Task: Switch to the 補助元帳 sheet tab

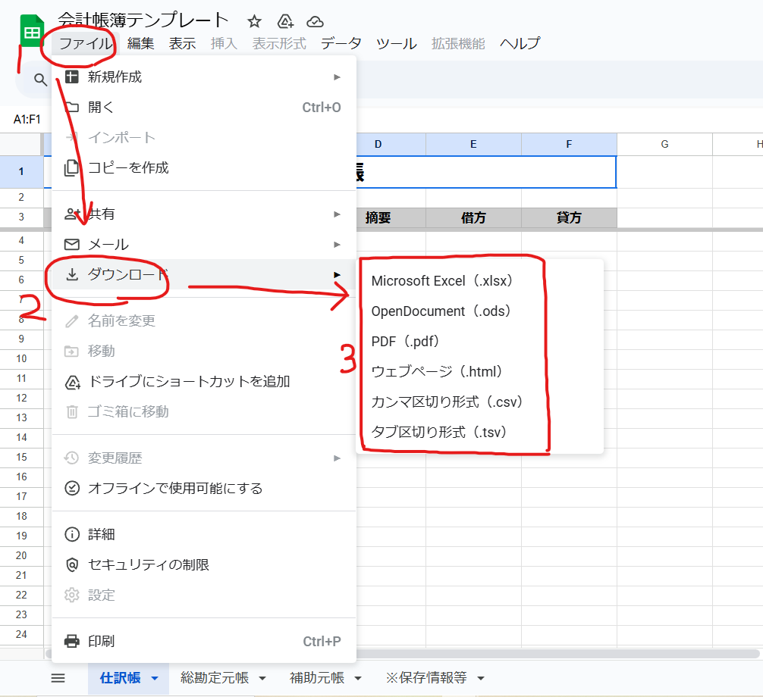Action: [317, 678]
